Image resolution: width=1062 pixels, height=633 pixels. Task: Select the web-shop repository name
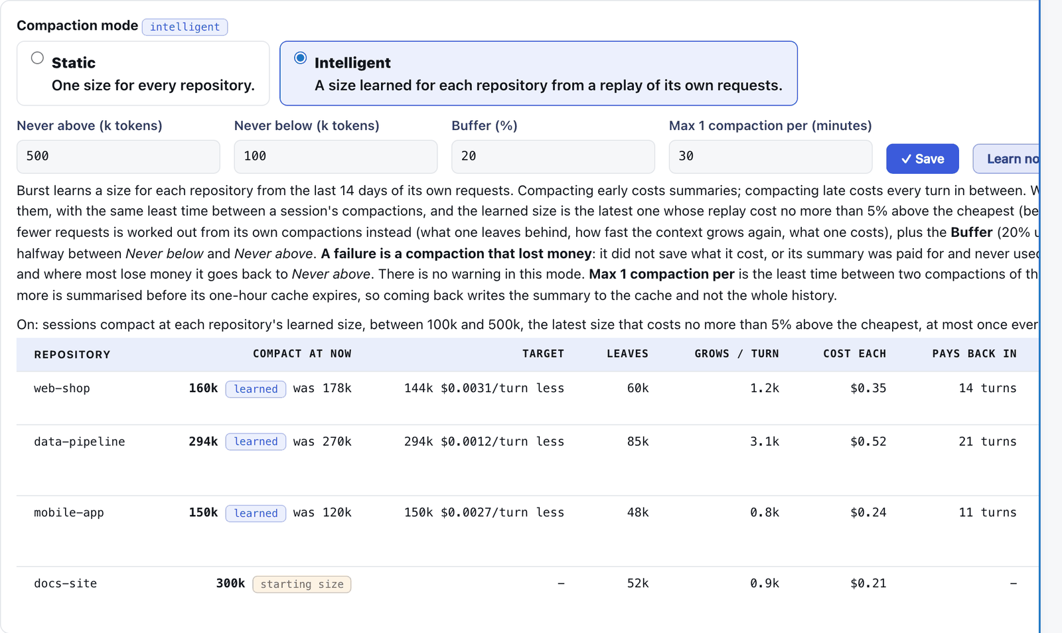[x=62, y=388]
